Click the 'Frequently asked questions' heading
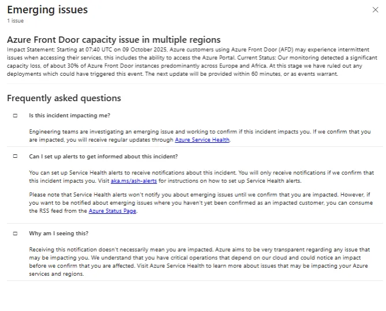 click(64, 98)
